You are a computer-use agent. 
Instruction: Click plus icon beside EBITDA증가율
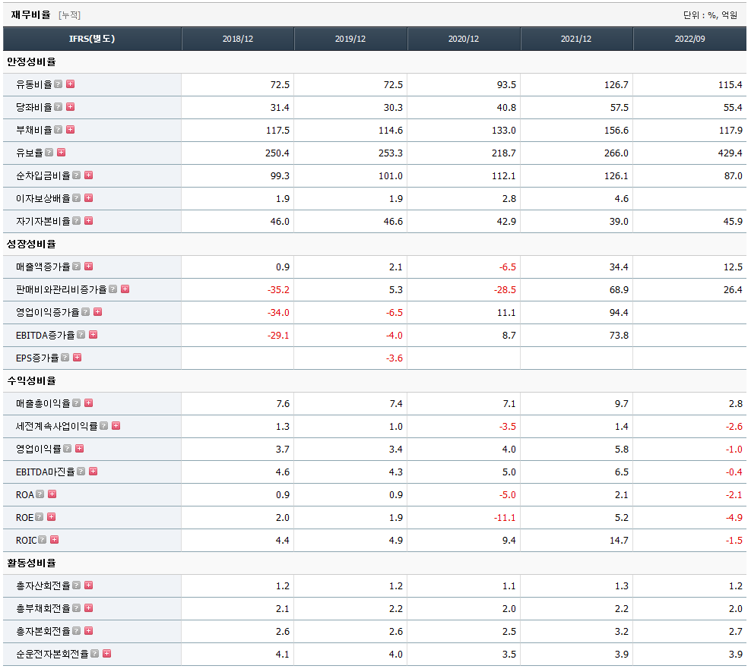93,334
